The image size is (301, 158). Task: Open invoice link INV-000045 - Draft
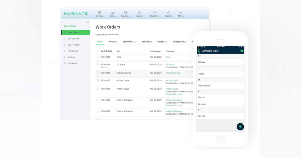point(174,94)
